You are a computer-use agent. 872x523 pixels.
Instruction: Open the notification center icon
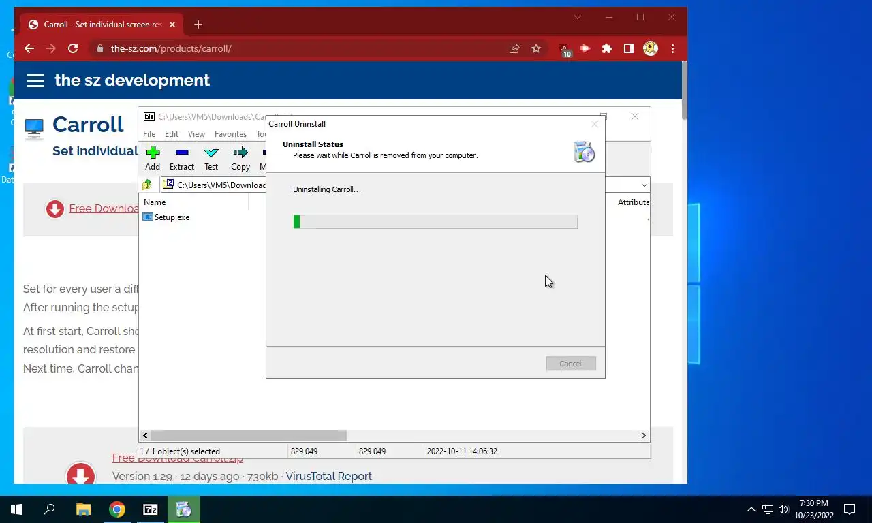850,509
